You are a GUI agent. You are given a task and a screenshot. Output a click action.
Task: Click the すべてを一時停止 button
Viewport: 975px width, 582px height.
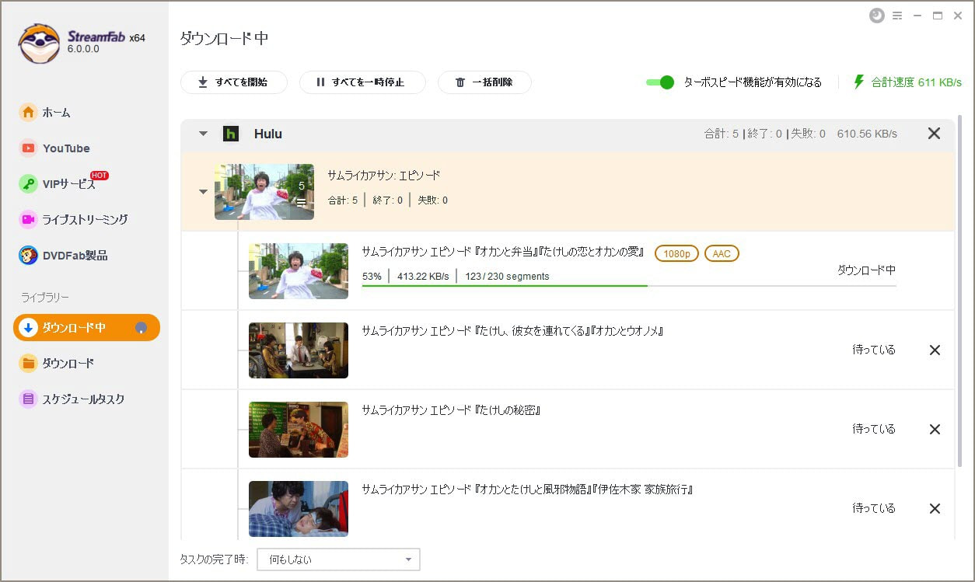tap(362, 82)
